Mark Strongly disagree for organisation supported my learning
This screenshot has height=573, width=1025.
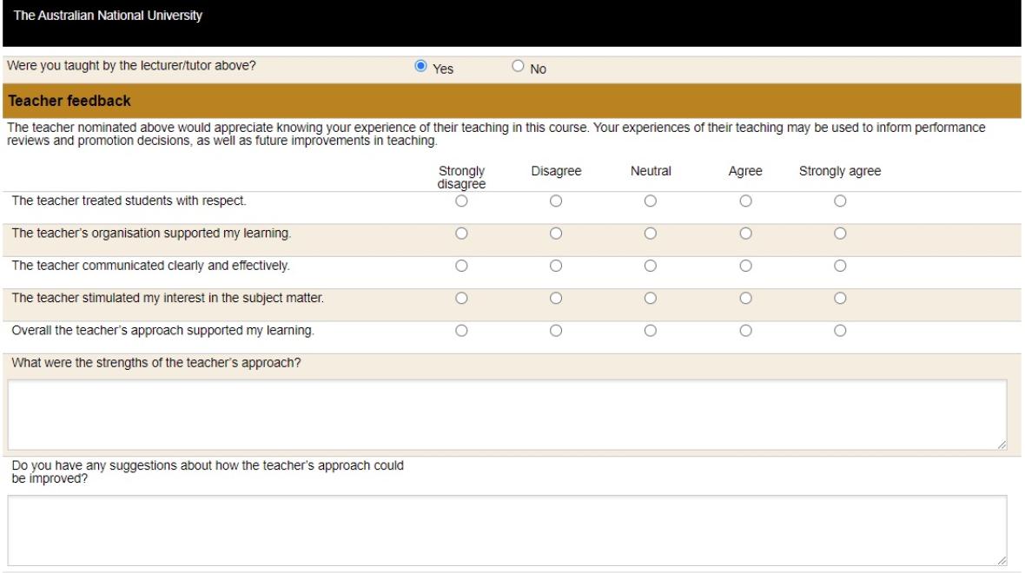(x=461, y=234)
